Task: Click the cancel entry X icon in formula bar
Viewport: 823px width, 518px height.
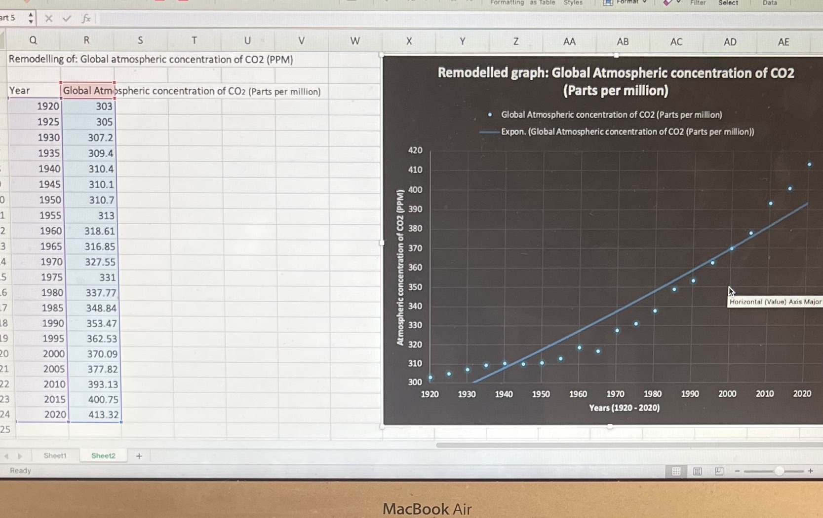Action: [48, 19]
